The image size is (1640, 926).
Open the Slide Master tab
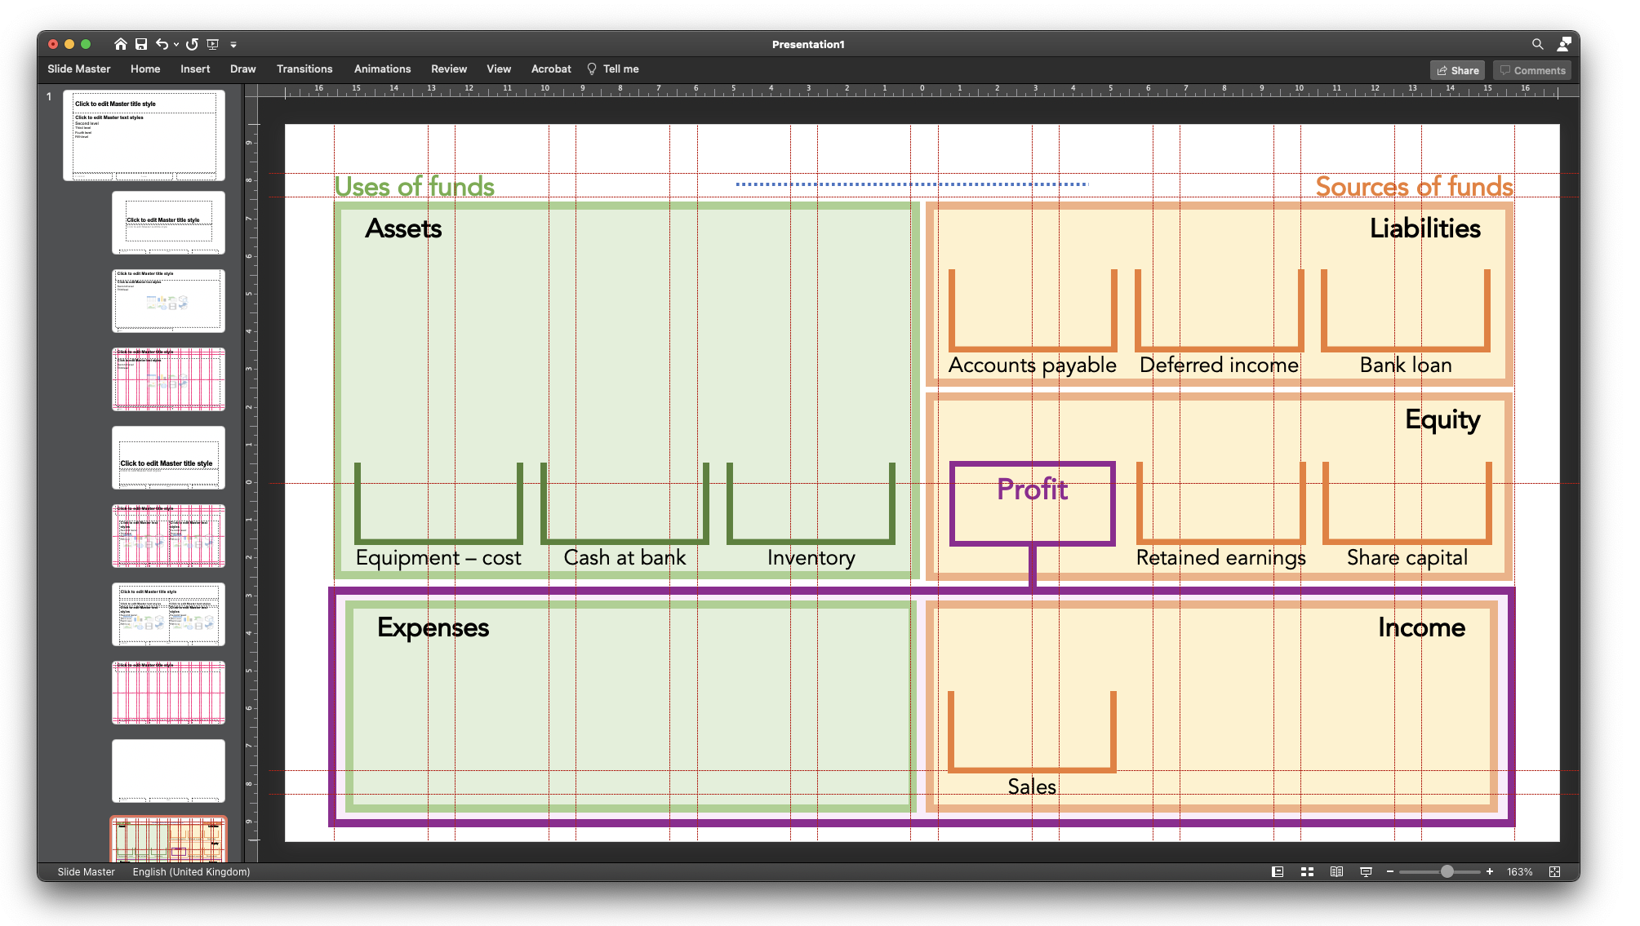point(79,69)
